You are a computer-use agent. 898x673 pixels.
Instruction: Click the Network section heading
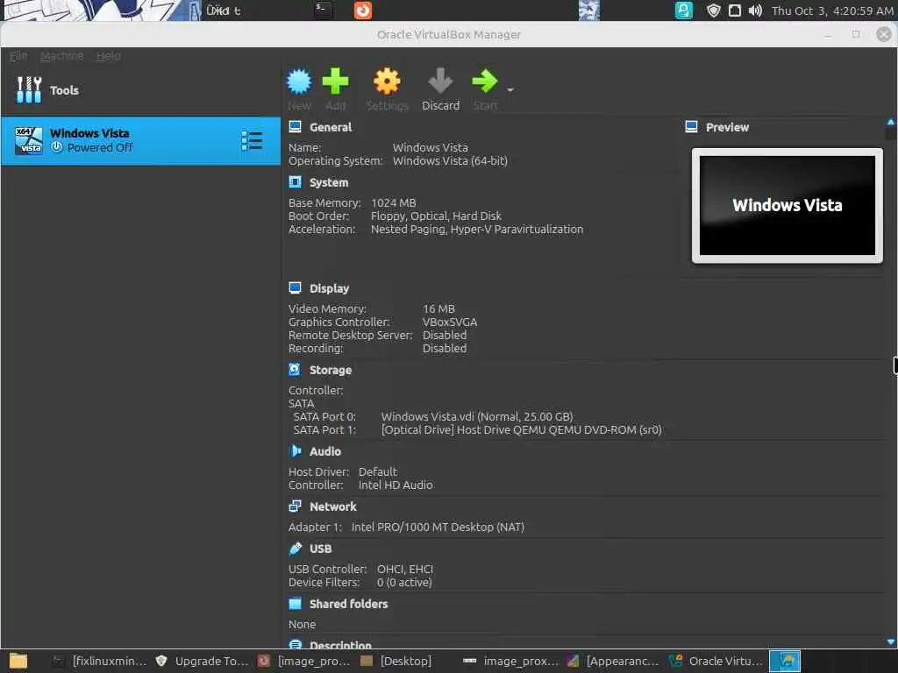point(332,507)
